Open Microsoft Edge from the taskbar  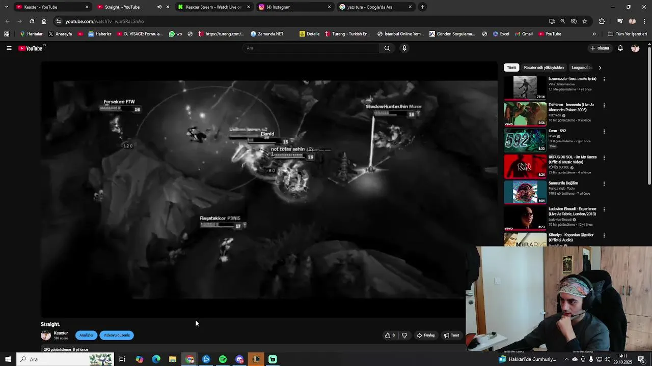click(x=156, y=359)
